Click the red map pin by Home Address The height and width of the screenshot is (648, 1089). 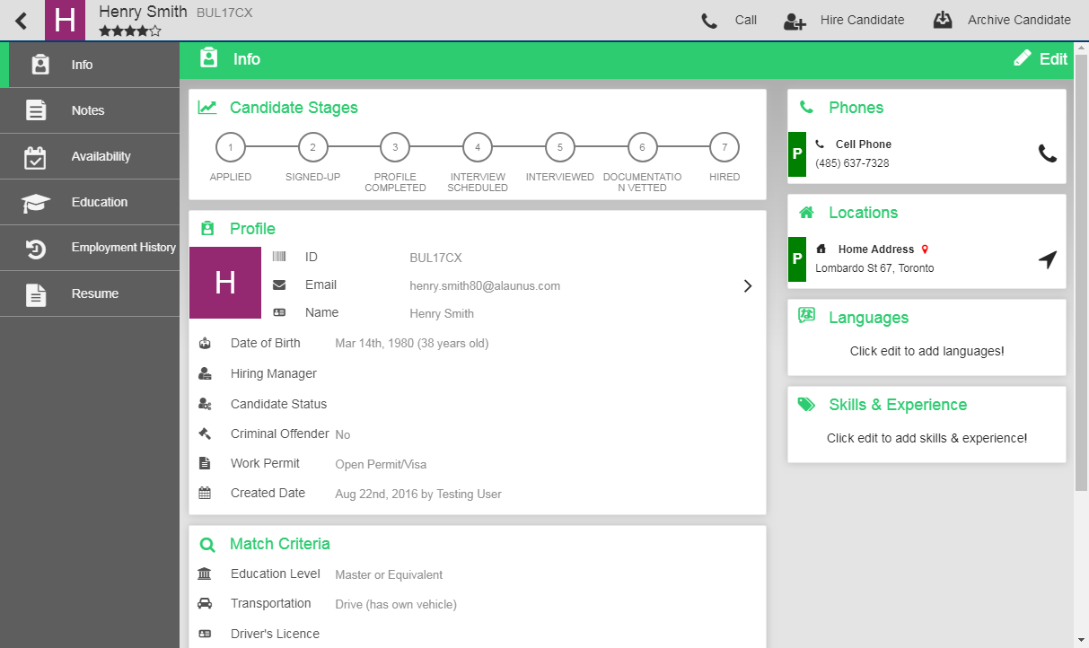tap(925, 250)
